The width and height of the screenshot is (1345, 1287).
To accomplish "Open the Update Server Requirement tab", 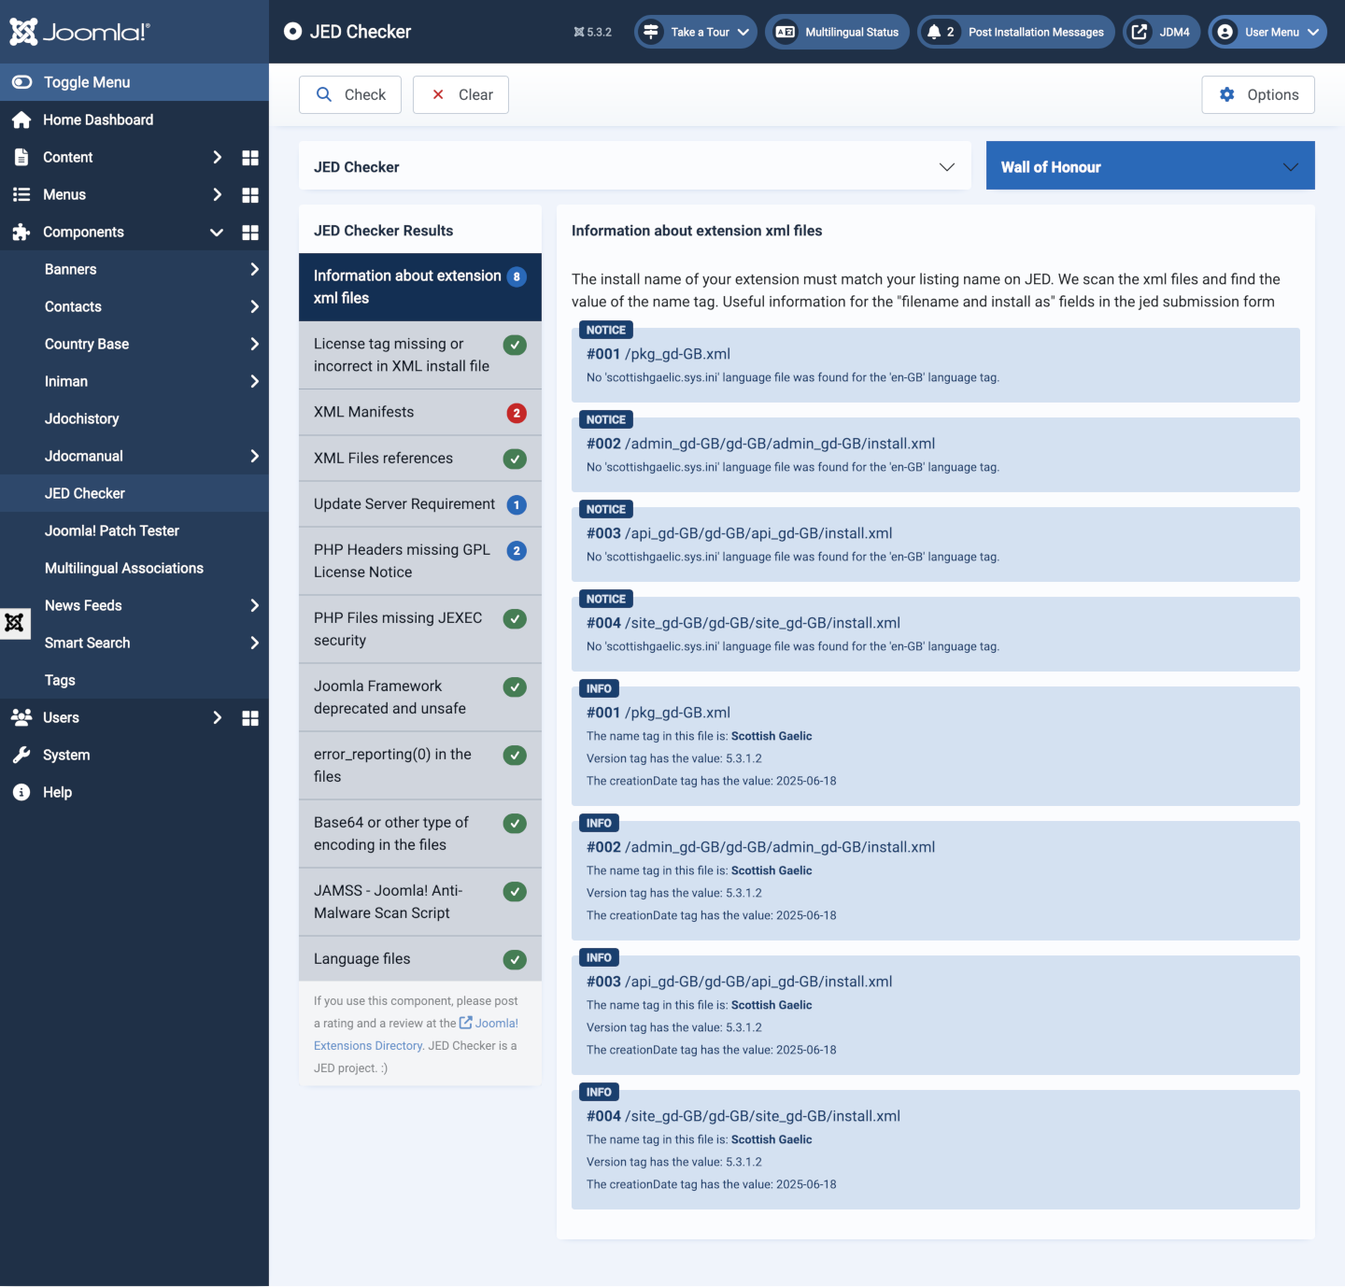I will [420, 504].
